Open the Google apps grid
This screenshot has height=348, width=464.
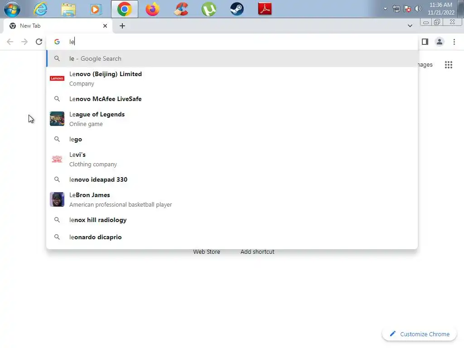pos(449,64)
